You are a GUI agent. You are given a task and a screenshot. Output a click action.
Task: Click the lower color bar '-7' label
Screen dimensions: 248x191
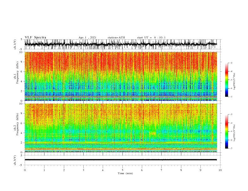(x=231, y=148)
